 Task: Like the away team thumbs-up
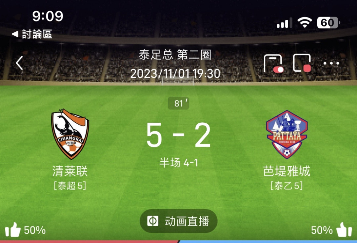(x=344, y=229)
